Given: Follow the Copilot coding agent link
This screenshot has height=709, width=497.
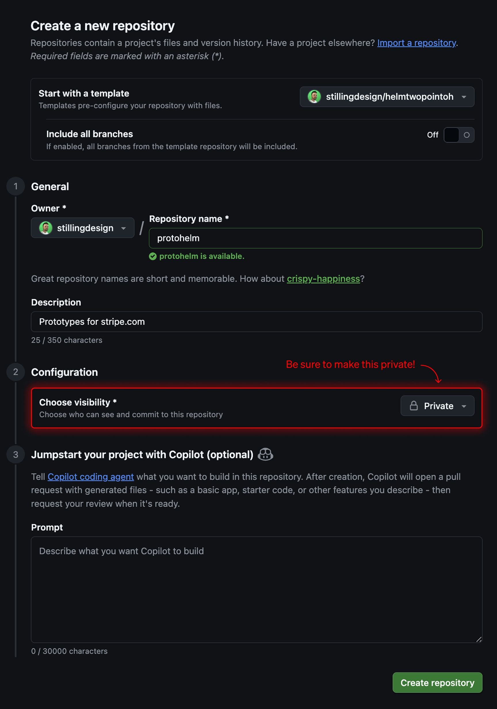Looking at the screenshot, I should 91,477.
